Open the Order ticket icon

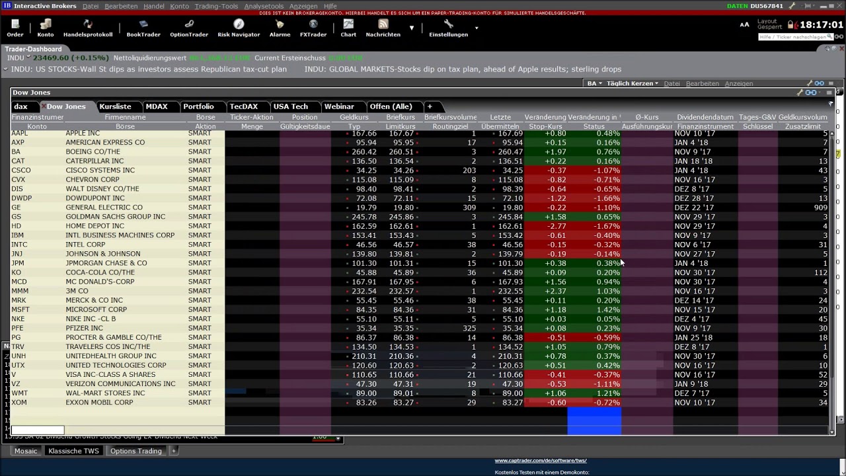15,28
